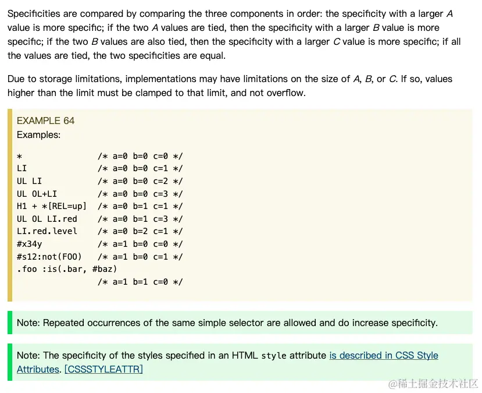Image resolution: width=482 pixels, height=393 pixels.
Task: Click the UL OL LI.red selector
Action: [x=47, y=219]
